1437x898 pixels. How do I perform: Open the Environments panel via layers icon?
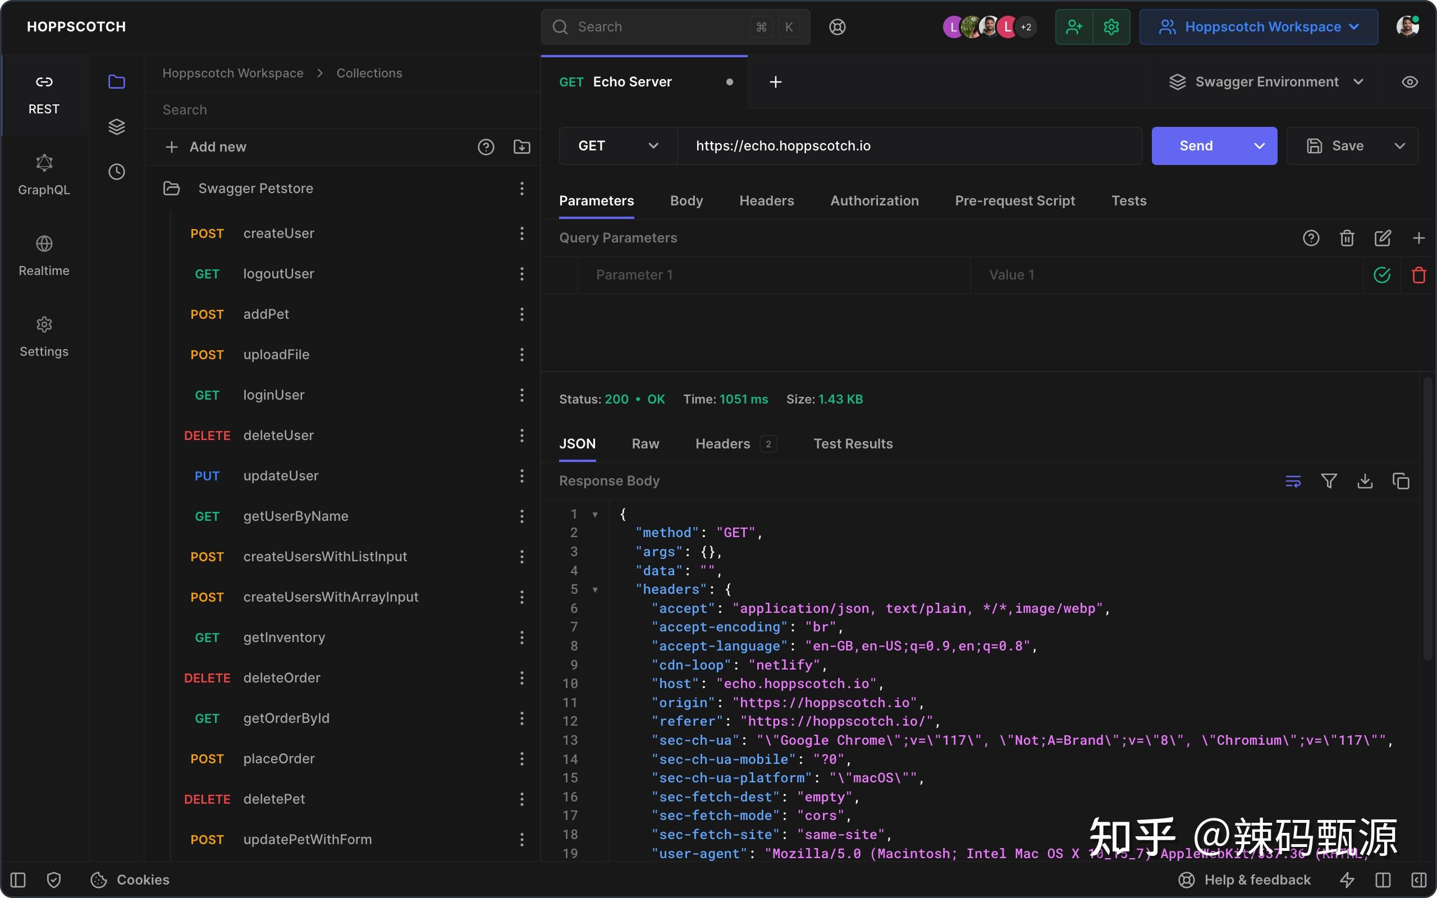(116, 126)
